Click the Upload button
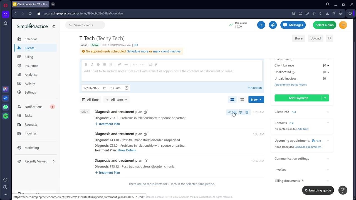This screenshot has height=200, width=356. pyautogui.click(x=315, y=38)
